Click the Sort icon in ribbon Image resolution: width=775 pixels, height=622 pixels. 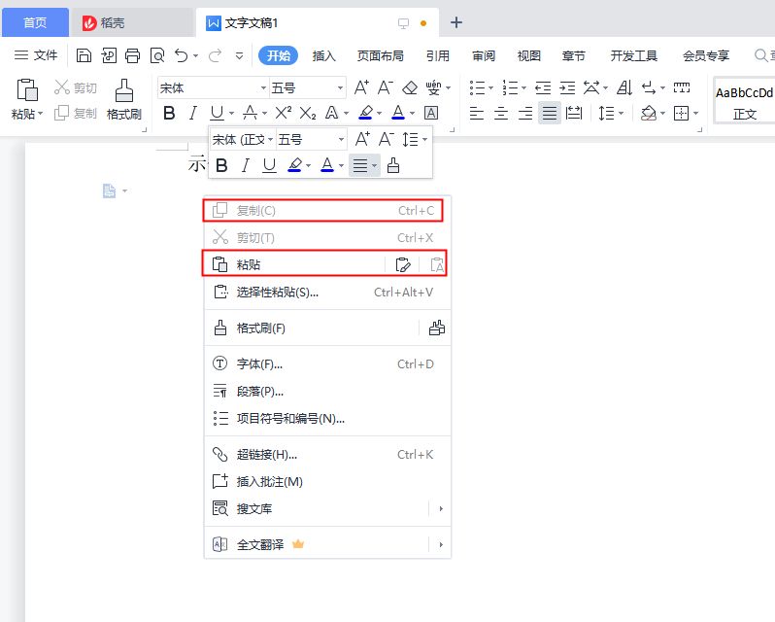(x=624, y=88)
